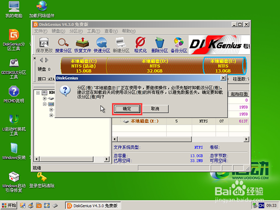Open the 恢复文件 (Recover Files) tool
This screenshot has height=210, width=280.
(83, 45)
